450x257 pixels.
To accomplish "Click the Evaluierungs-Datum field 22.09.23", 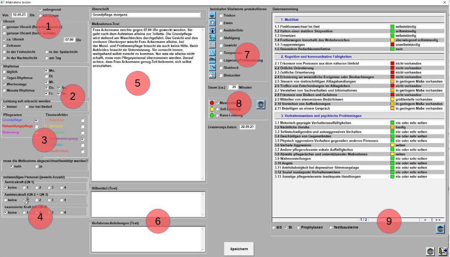I will (247, 127).
